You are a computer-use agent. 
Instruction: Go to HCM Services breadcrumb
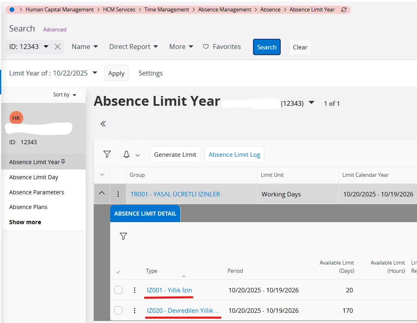tap(119, 9)
